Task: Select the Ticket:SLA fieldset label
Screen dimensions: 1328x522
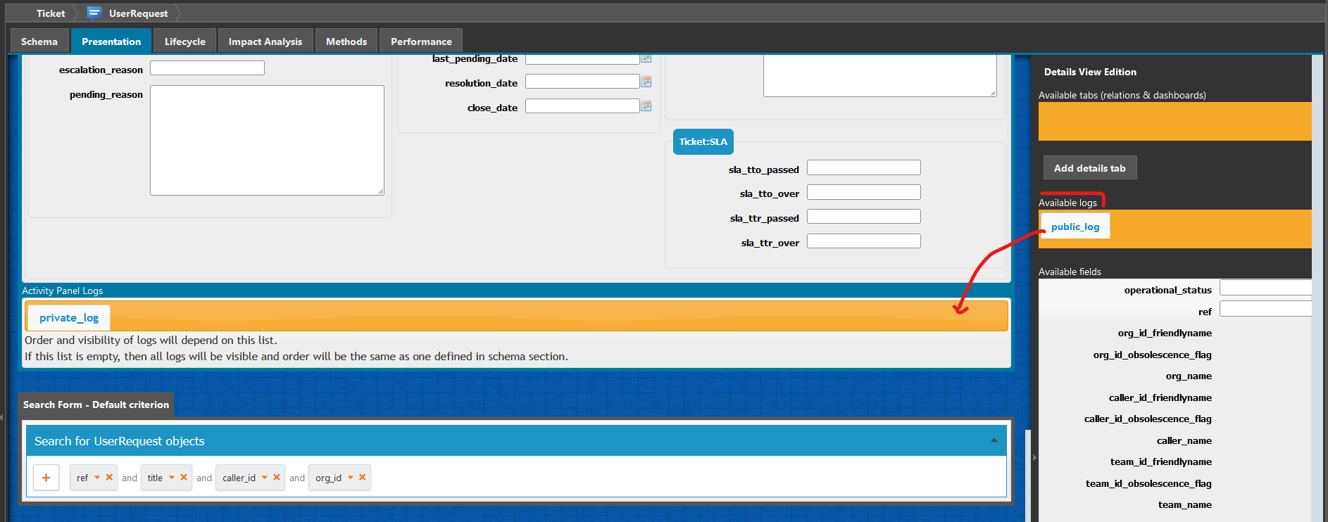Action: (x=703, y=141)
